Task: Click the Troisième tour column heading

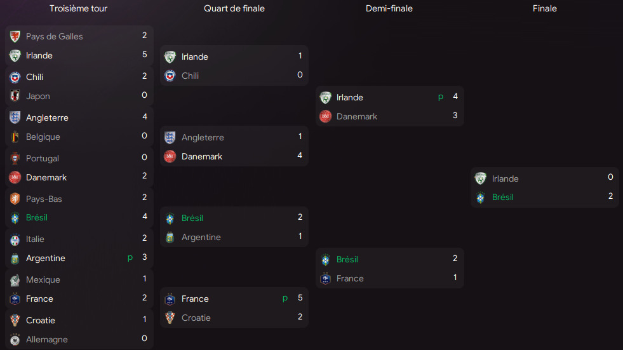Action: (79, 8)
